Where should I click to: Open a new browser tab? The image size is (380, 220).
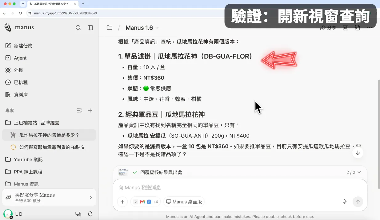point(83,4)
